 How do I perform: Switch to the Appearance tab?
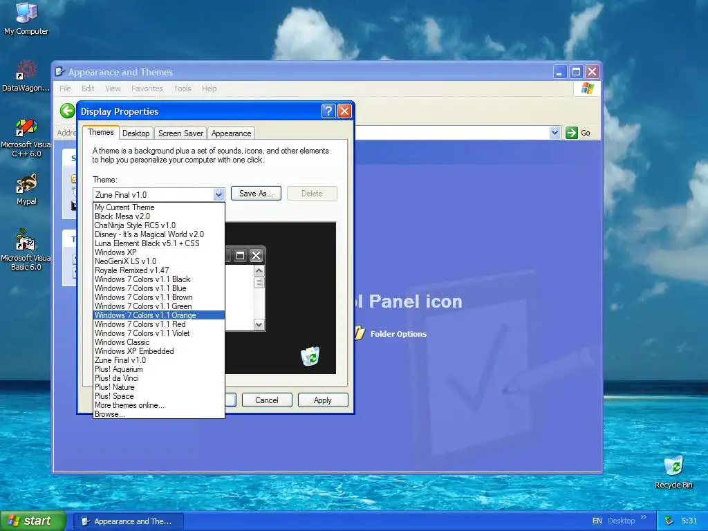pos(231,133)
